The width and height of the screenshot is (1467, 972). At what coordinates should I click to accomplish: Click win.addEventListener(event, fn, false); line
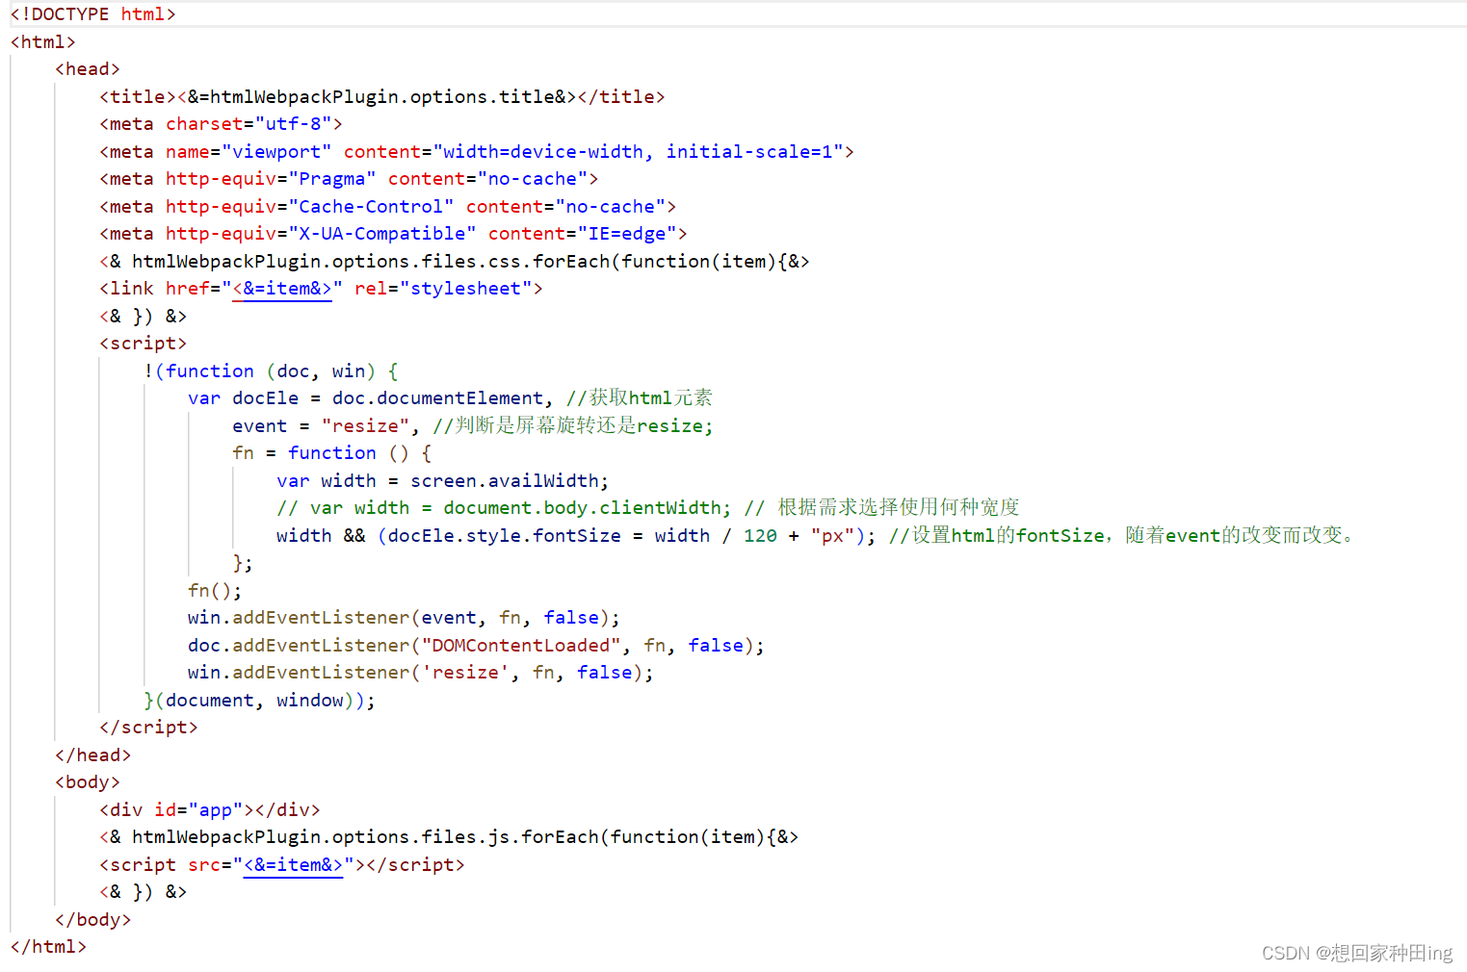click(405, 618)
